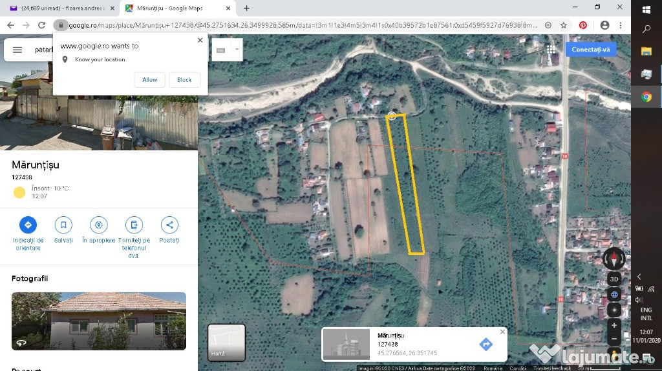Open the Google apps grid icon
The height and width of the screenshot is (371, 662).
pos(551,50)
